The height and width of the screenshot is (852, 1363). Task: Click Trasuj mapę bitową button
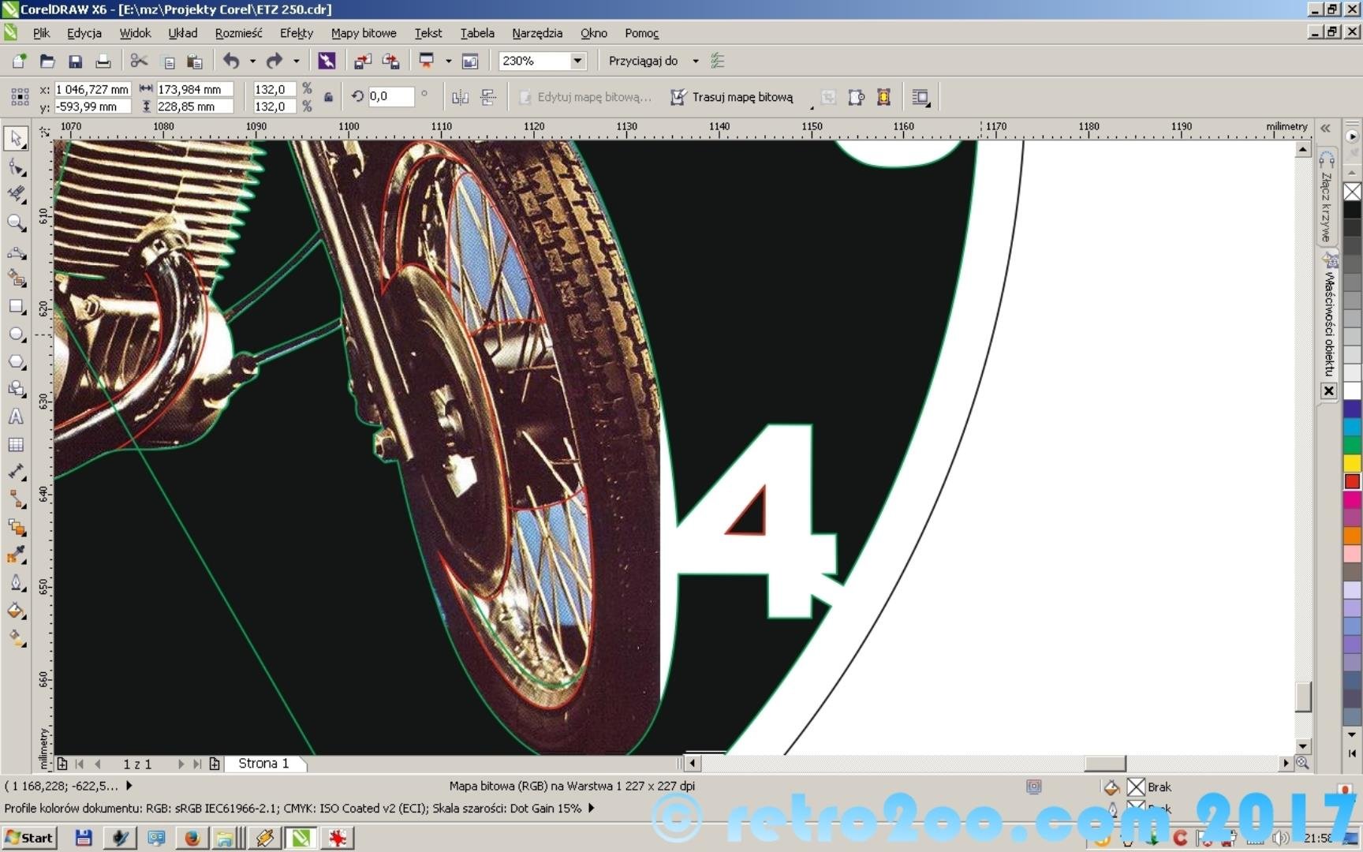731,97
